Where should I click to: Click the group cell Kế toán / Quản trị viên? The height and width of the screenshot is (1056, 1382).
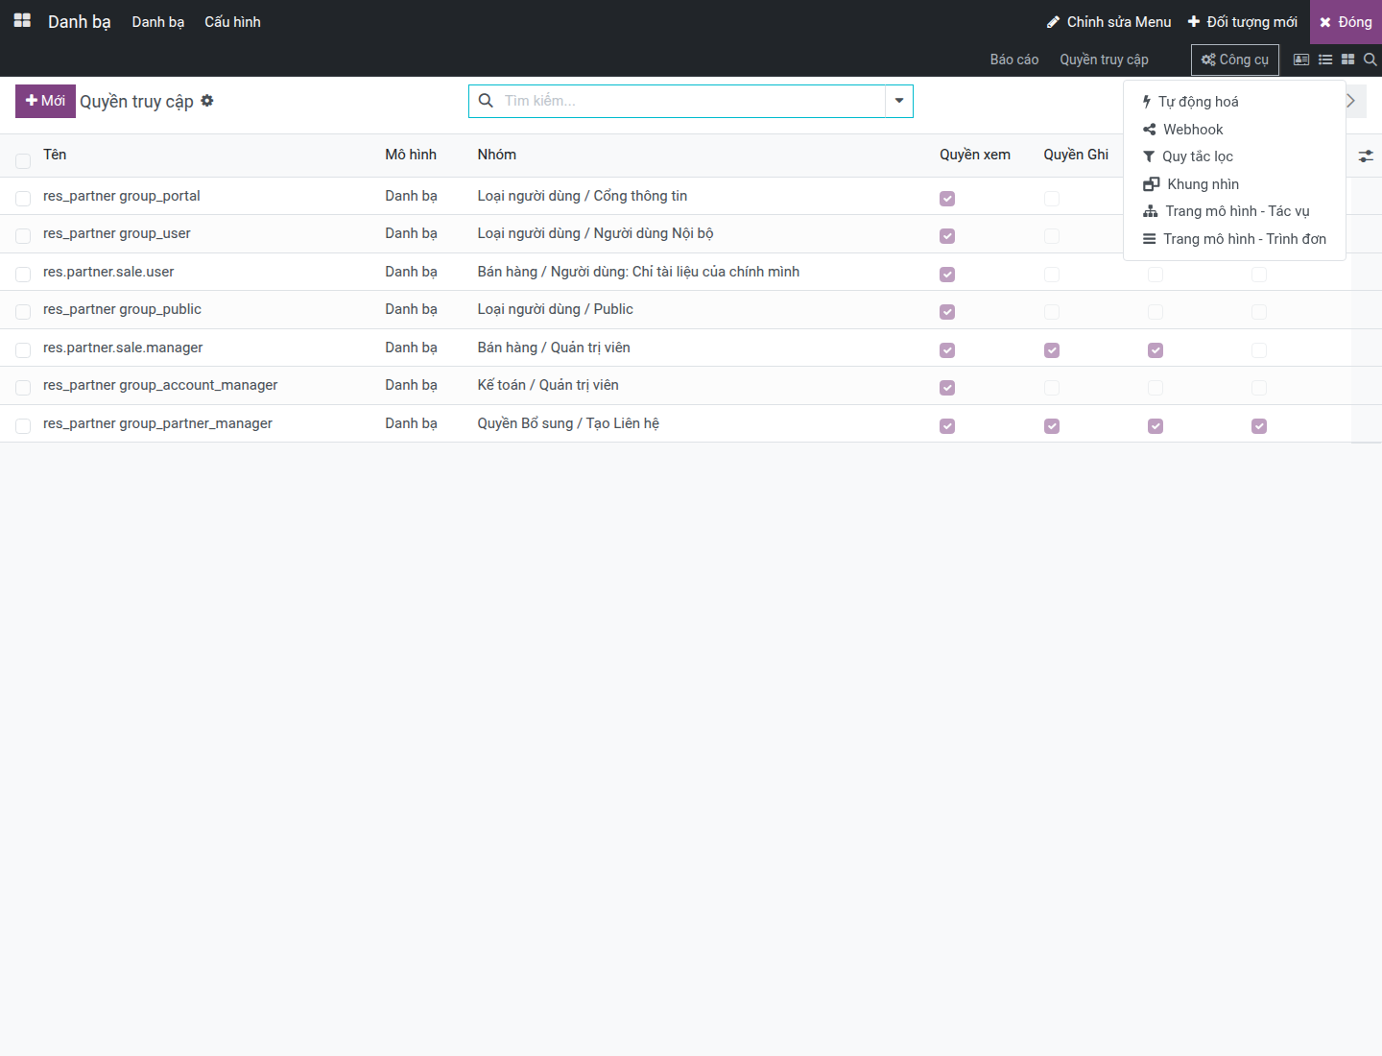point(548,385)
